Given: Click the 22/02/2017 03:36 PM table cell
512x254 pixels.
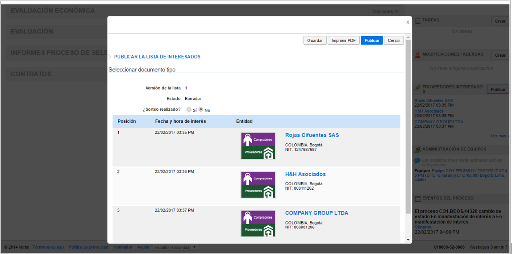Looking at the screenshot, I should coord(175,171).
